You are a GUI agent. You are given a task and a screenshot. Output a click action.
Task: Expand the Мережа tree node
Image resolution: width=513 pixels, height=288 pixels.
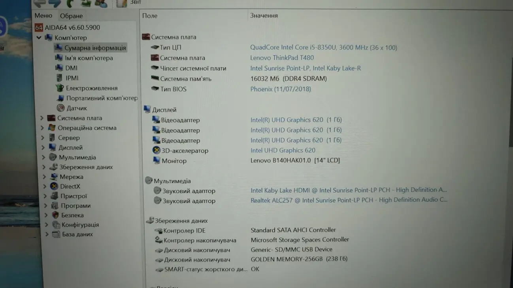point(44,177)
